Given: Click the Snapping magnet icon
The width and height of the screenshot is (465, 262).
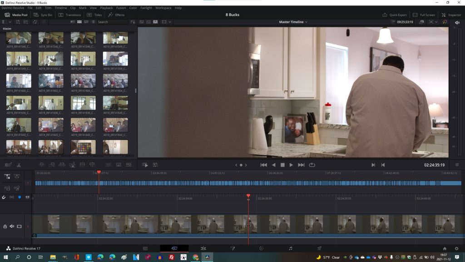Looking at the screenshot, I should pyautogui.click(x=4, y=197).
